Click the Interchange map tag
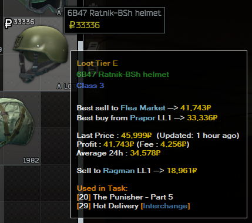The width and height of the screenshot is (252, 223). click(165, 206)
